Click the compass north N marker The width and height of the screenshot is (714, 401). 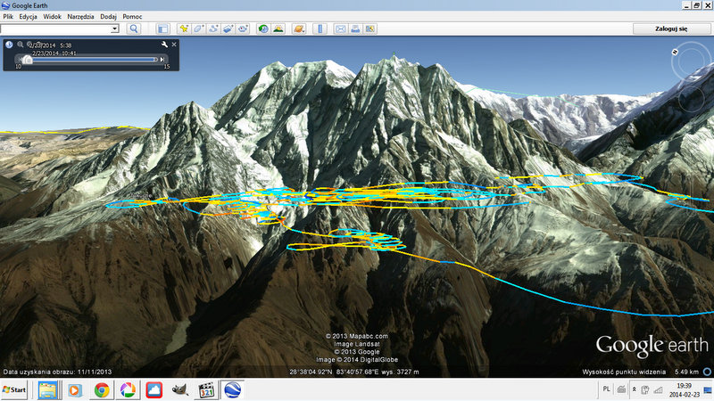pos(676,53)
